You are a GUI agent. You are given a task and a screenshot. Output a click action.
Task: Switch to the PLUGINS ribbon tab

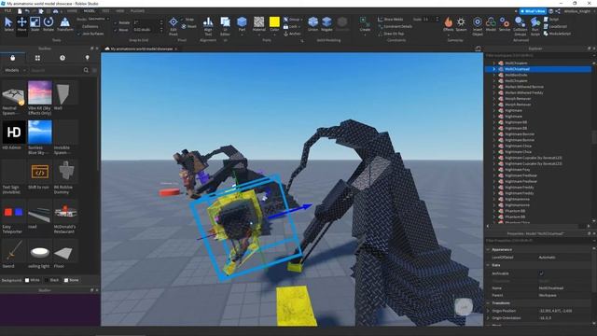tap(137, 11)
